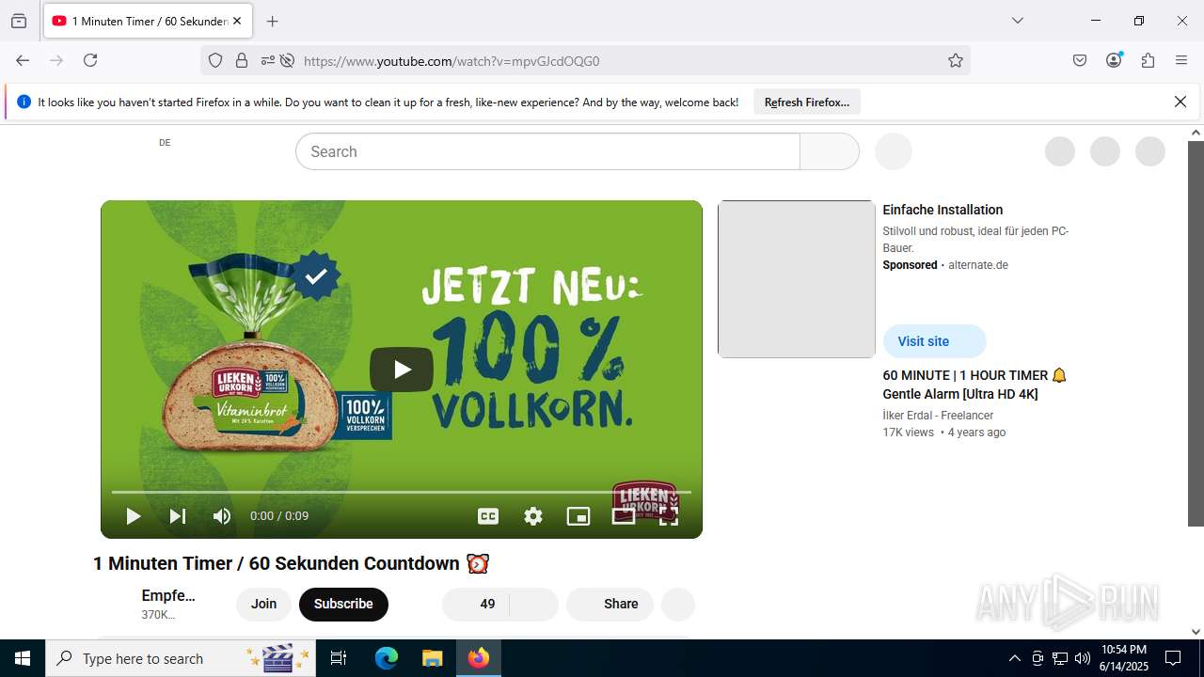This screenshot has width=1204, height=677.
Task: Open tracking protection shield icon
Action: (x=215, y=61)
